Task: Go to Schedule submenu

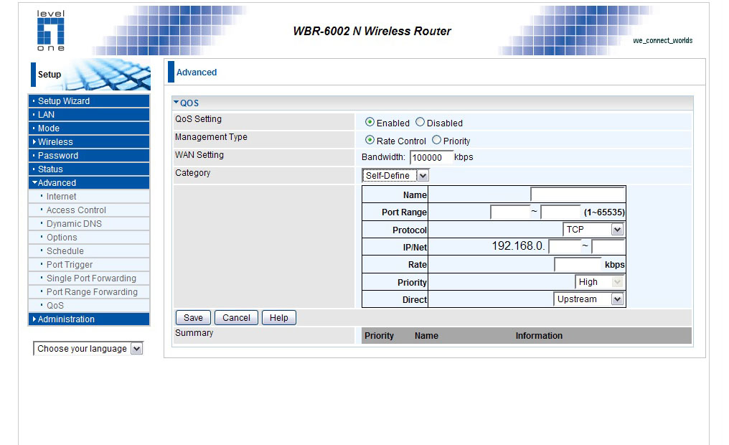Action: point(89,251)
